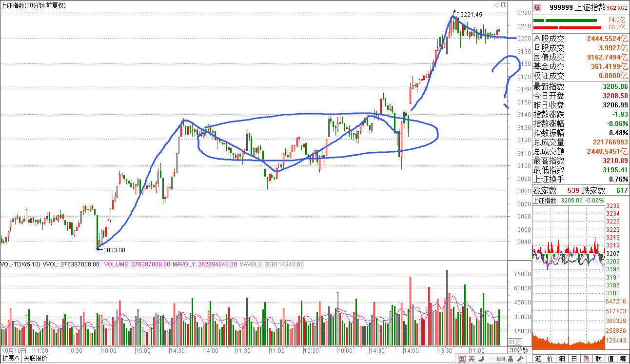Switch to the 筹 tab
The image size is (630, 364).
(x=623, y=359)
